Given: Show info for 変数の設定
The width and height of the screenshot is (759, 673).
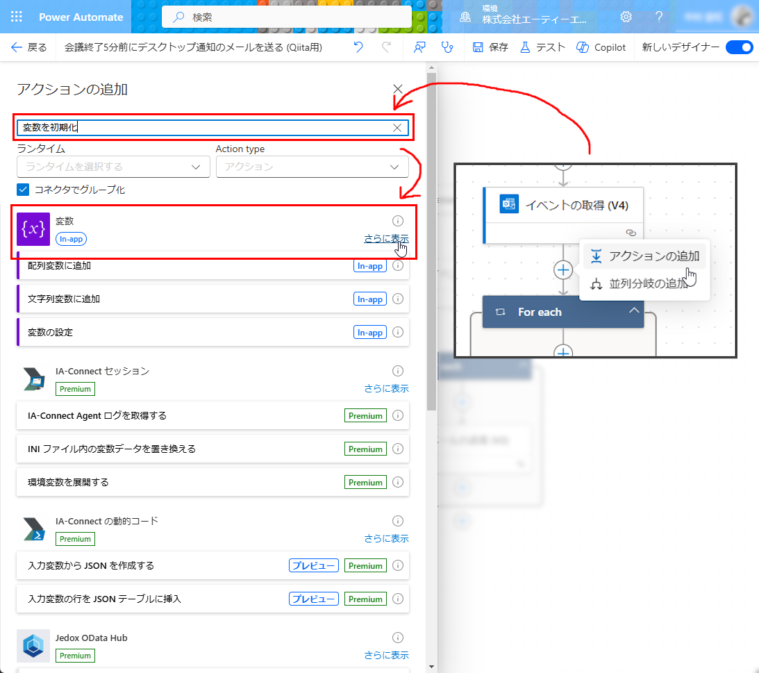Looking at the screenshot, I should tap(398, 332).
